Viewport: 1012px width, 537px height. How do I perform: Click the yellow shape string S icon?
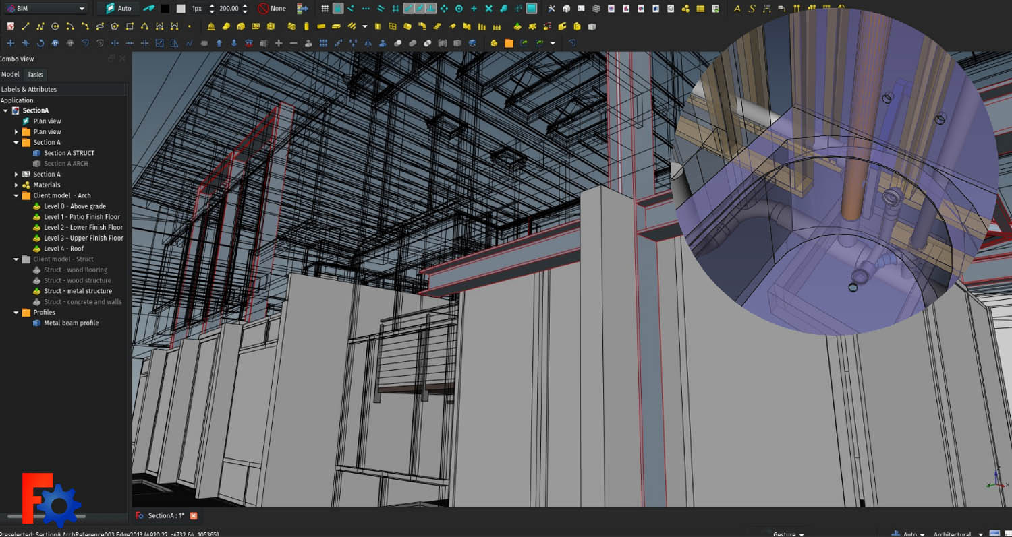752,9
